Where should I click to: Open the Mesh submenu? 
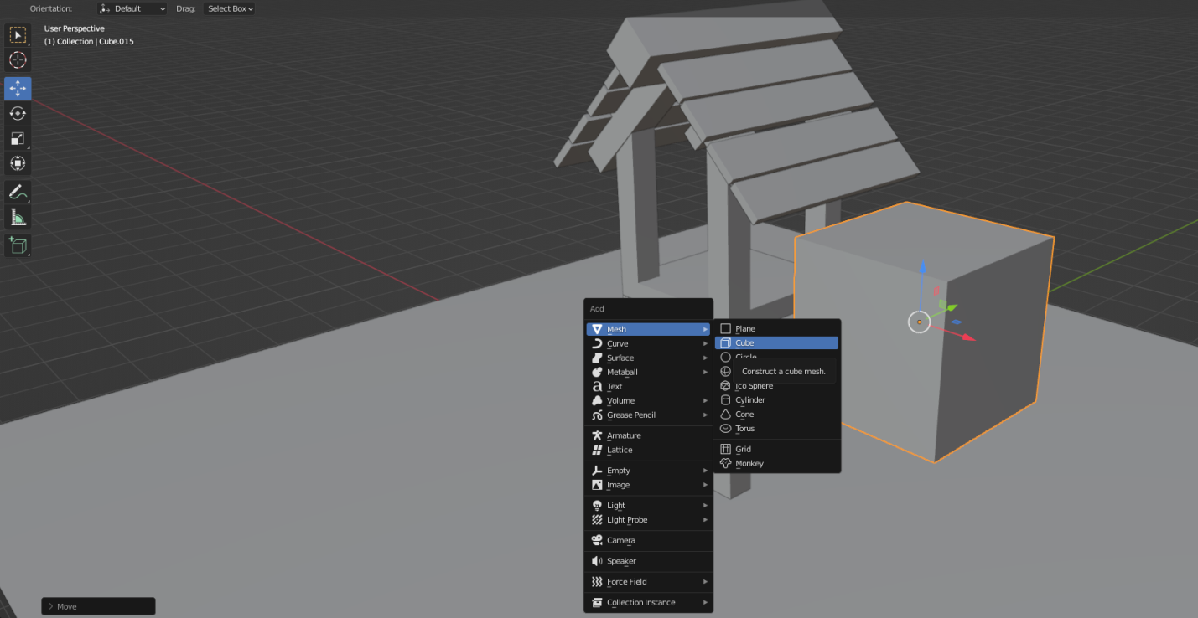tap(649, 329)
